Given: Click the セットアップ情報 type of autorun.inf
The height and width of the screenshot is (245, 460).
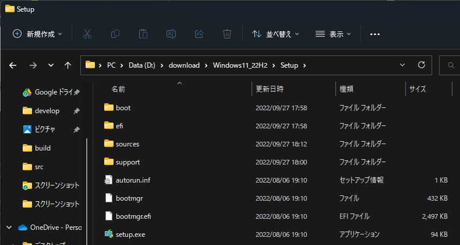Looking at the screenshot, I should tap(362, 180).
